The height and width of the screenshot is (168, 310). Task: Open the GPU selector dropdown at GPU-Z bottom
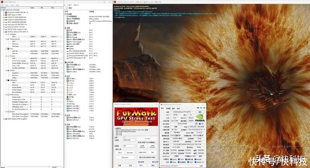173,166
